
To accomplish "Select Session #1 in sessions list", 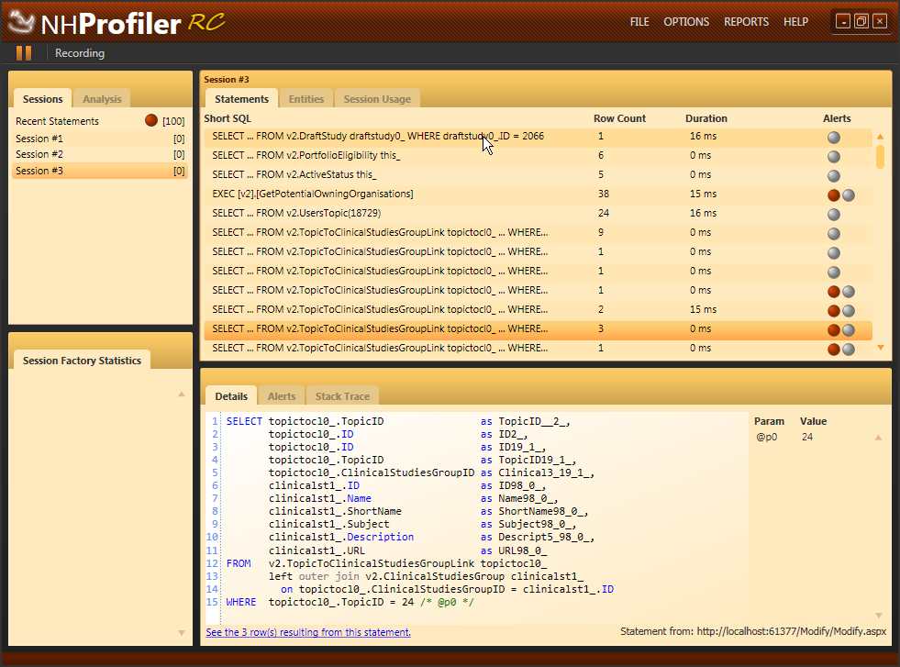I will tap(39, 139).
